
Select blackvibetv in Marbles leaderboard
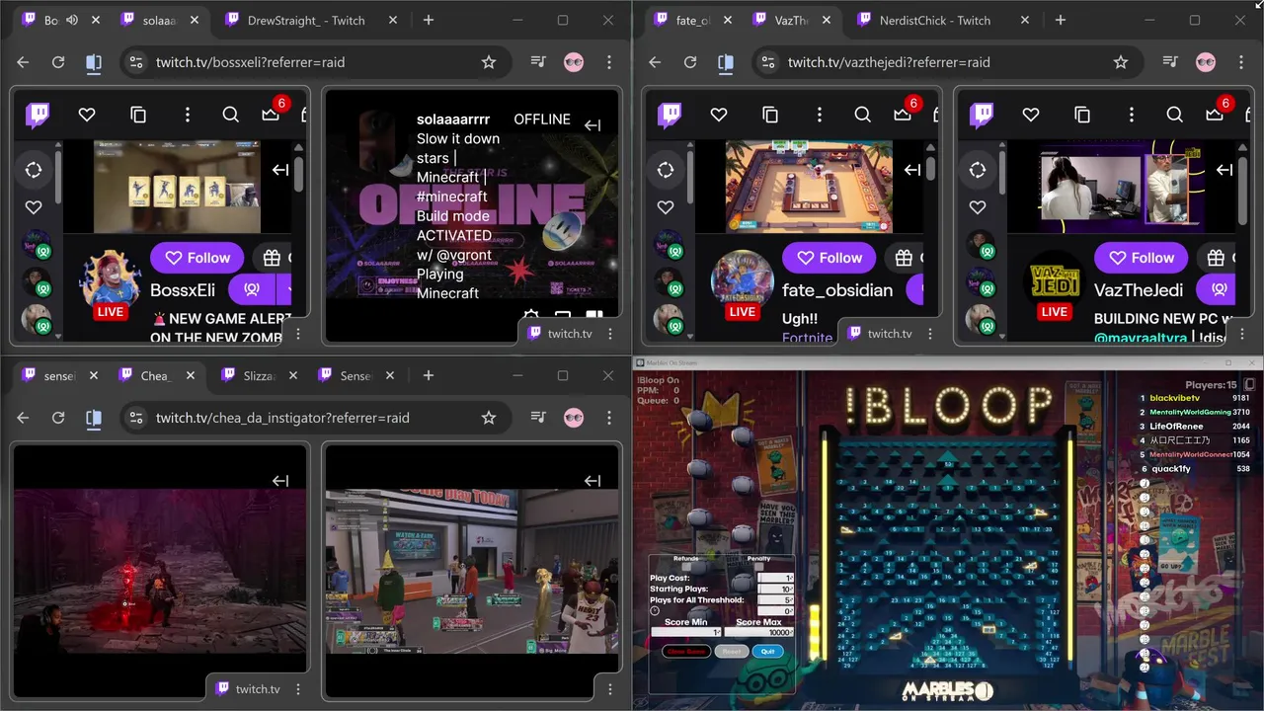pos(1195,398)
